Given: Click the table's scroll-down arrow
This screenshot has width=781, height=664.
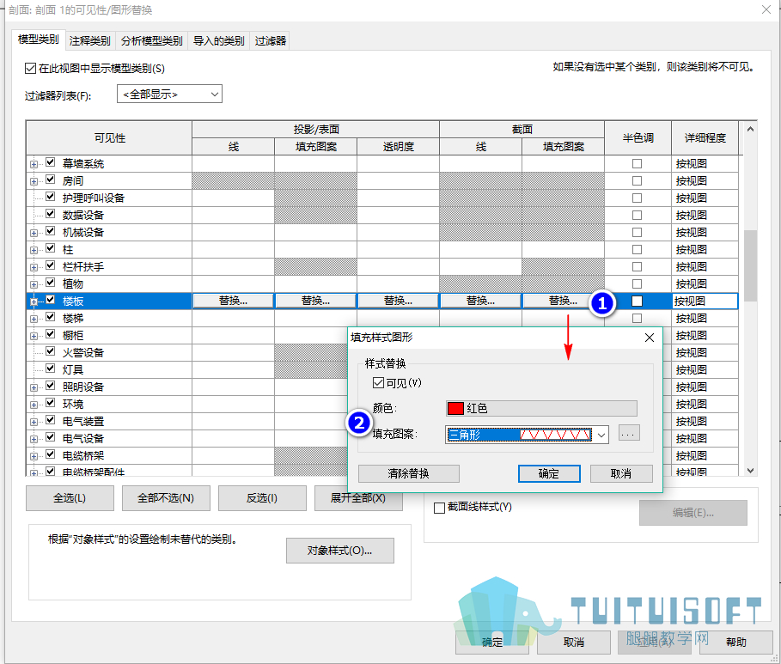Looking at the screenshot, I should click(750, 470).
